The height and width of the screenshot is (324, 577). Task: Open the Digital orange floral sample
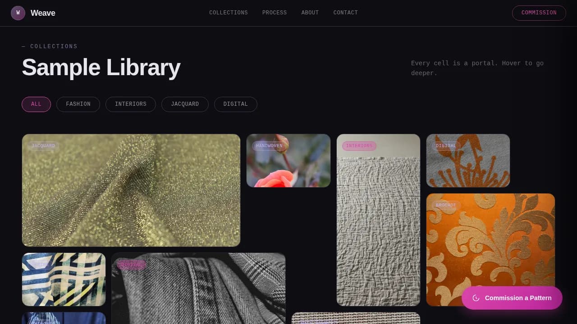click(x=468, y=161)
